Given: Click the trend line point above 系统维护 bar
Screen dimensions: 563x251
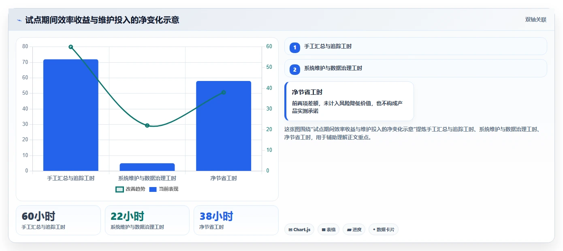Looking at the screenshot, I should click(147, 125).
